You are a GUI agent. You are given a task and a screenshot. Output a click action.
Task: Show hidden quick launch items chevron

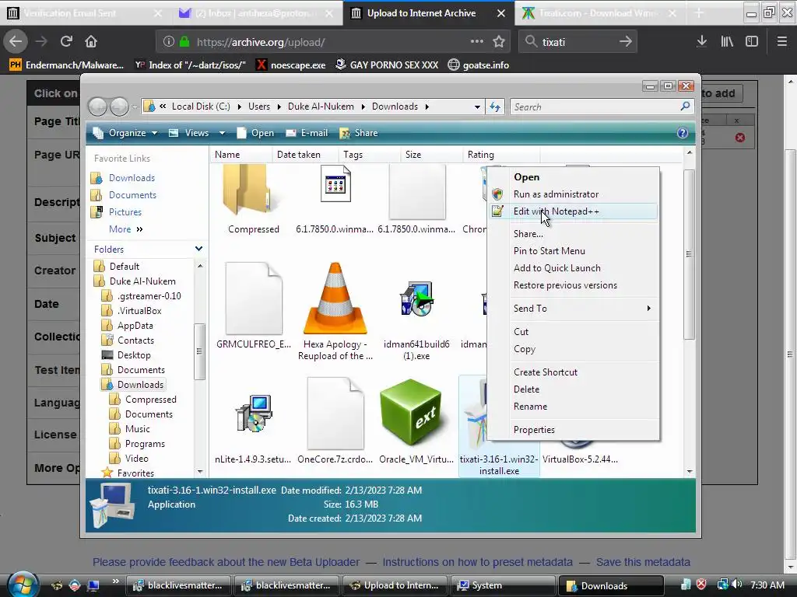click(115, 581)
